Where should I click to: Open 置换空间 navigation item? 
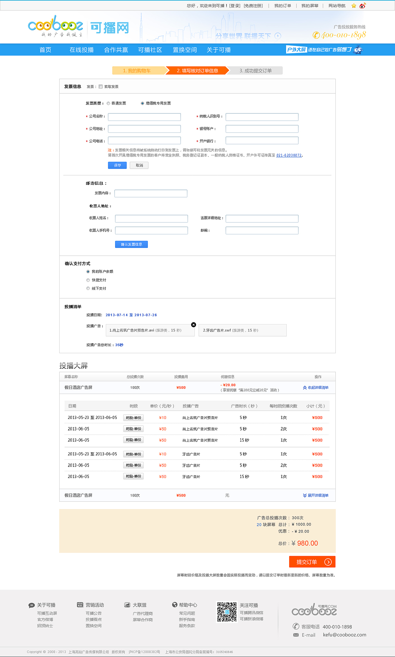(x=185, y=50)
